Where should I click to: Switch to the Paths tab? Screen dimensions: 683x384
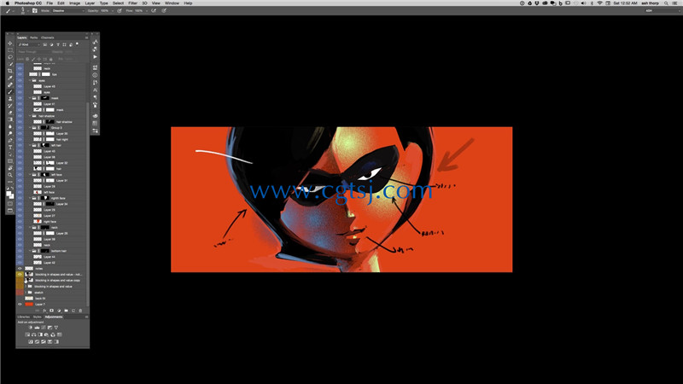click(33, 38)
